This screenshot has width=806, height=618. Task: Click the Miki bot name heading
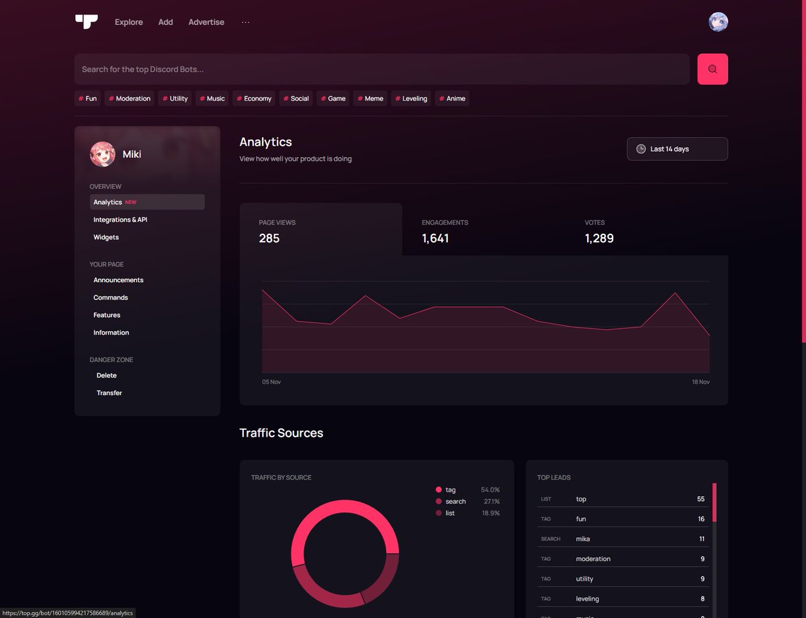tap(132, 154)
